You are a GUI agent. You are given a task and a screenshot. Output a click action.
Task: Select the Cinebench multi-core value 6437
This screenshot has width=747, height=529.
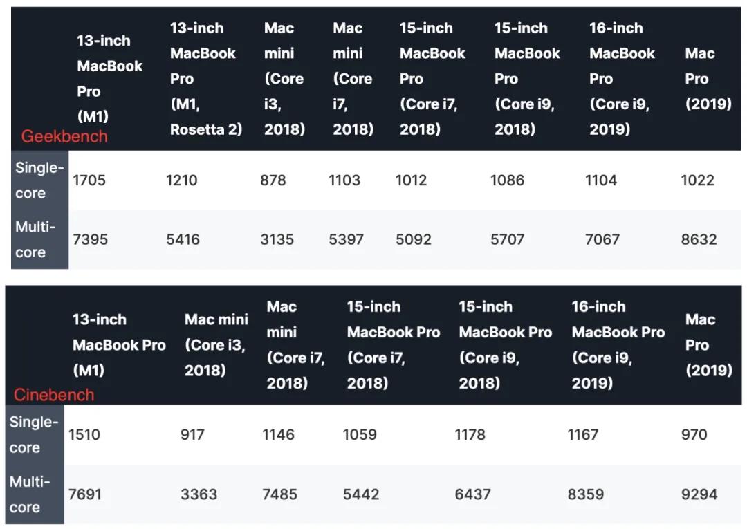point(472,494)
